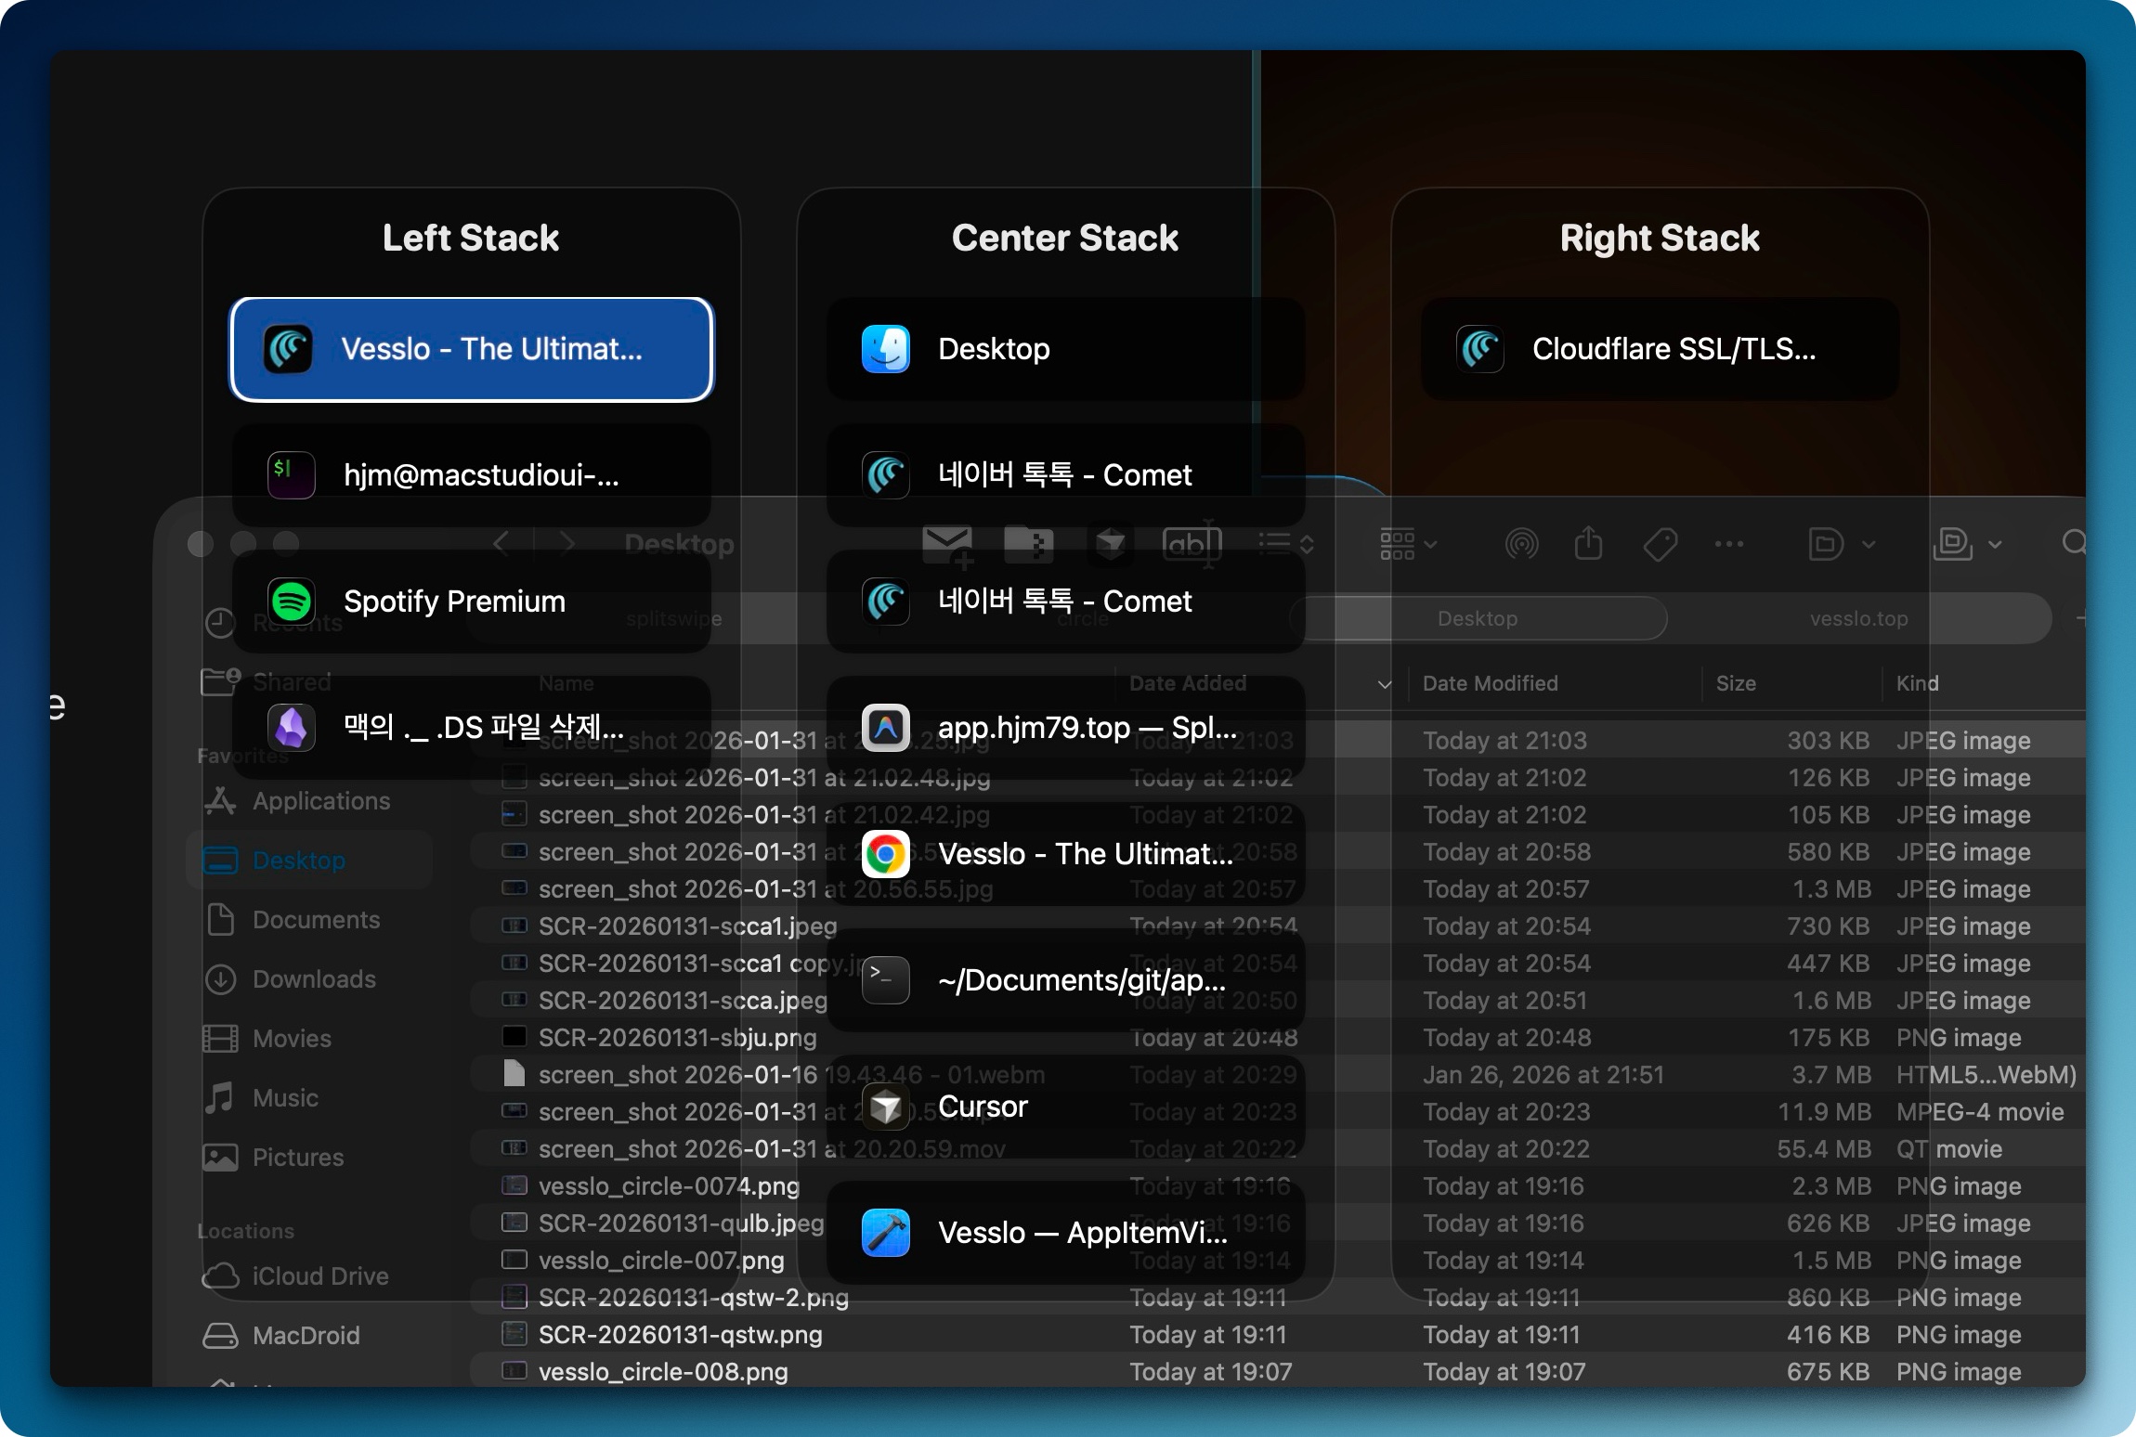Open the Obsidian note 맥의 .DS 파일 삭제
2136x1437 pixels.
(472, 728)
